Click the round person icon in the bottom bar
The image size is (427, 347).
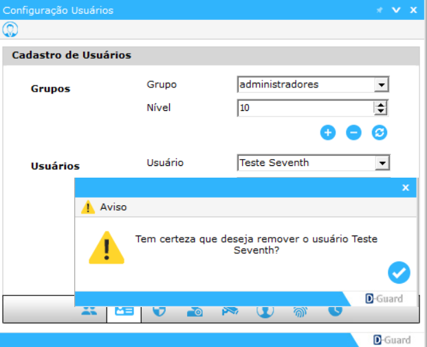pyautogui.click(x=265, y=311)
